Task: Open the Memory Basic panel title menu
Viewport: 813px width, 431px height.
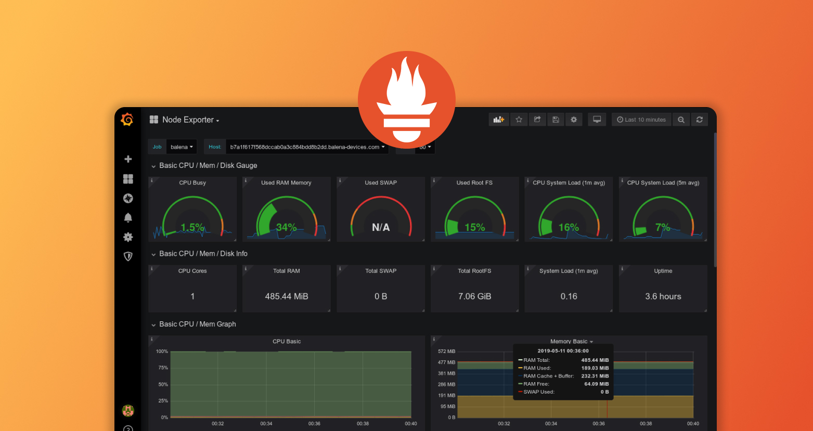Action: click(572, 341)
